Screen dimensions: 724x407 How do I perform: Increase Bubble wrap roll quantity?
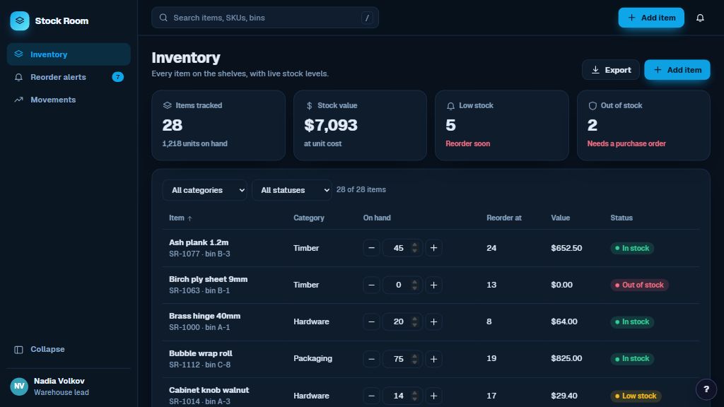[433, 358]
